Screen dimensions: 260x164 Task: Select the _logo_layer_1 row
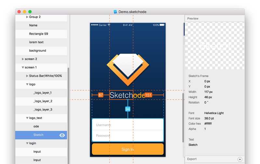pos(41,93)
